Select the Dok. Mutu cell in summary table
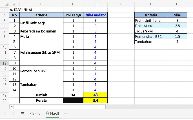193x120 pixels. (x=151, y=26)
